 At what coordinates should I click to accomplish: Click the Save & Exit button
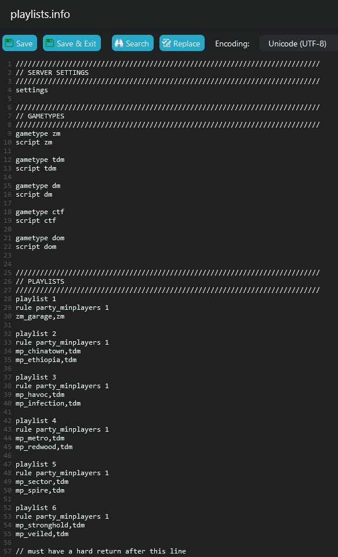point(72,43)
